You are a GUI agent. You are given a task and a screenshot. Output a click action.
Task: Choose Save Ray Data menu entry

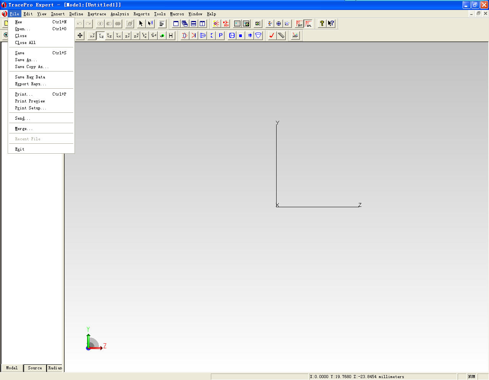(41, 77)
